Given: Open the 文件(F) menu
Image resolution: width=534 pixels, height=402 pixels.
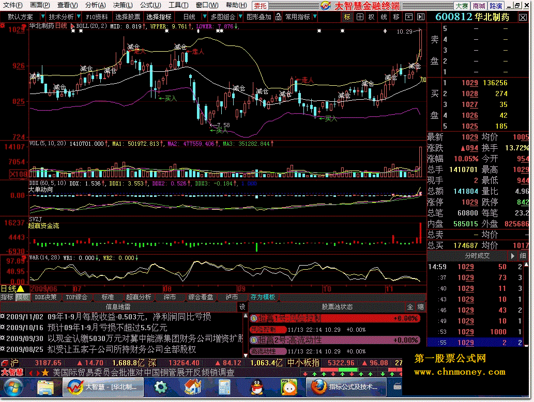Looking at the screenshot, I should coord(12,5).
